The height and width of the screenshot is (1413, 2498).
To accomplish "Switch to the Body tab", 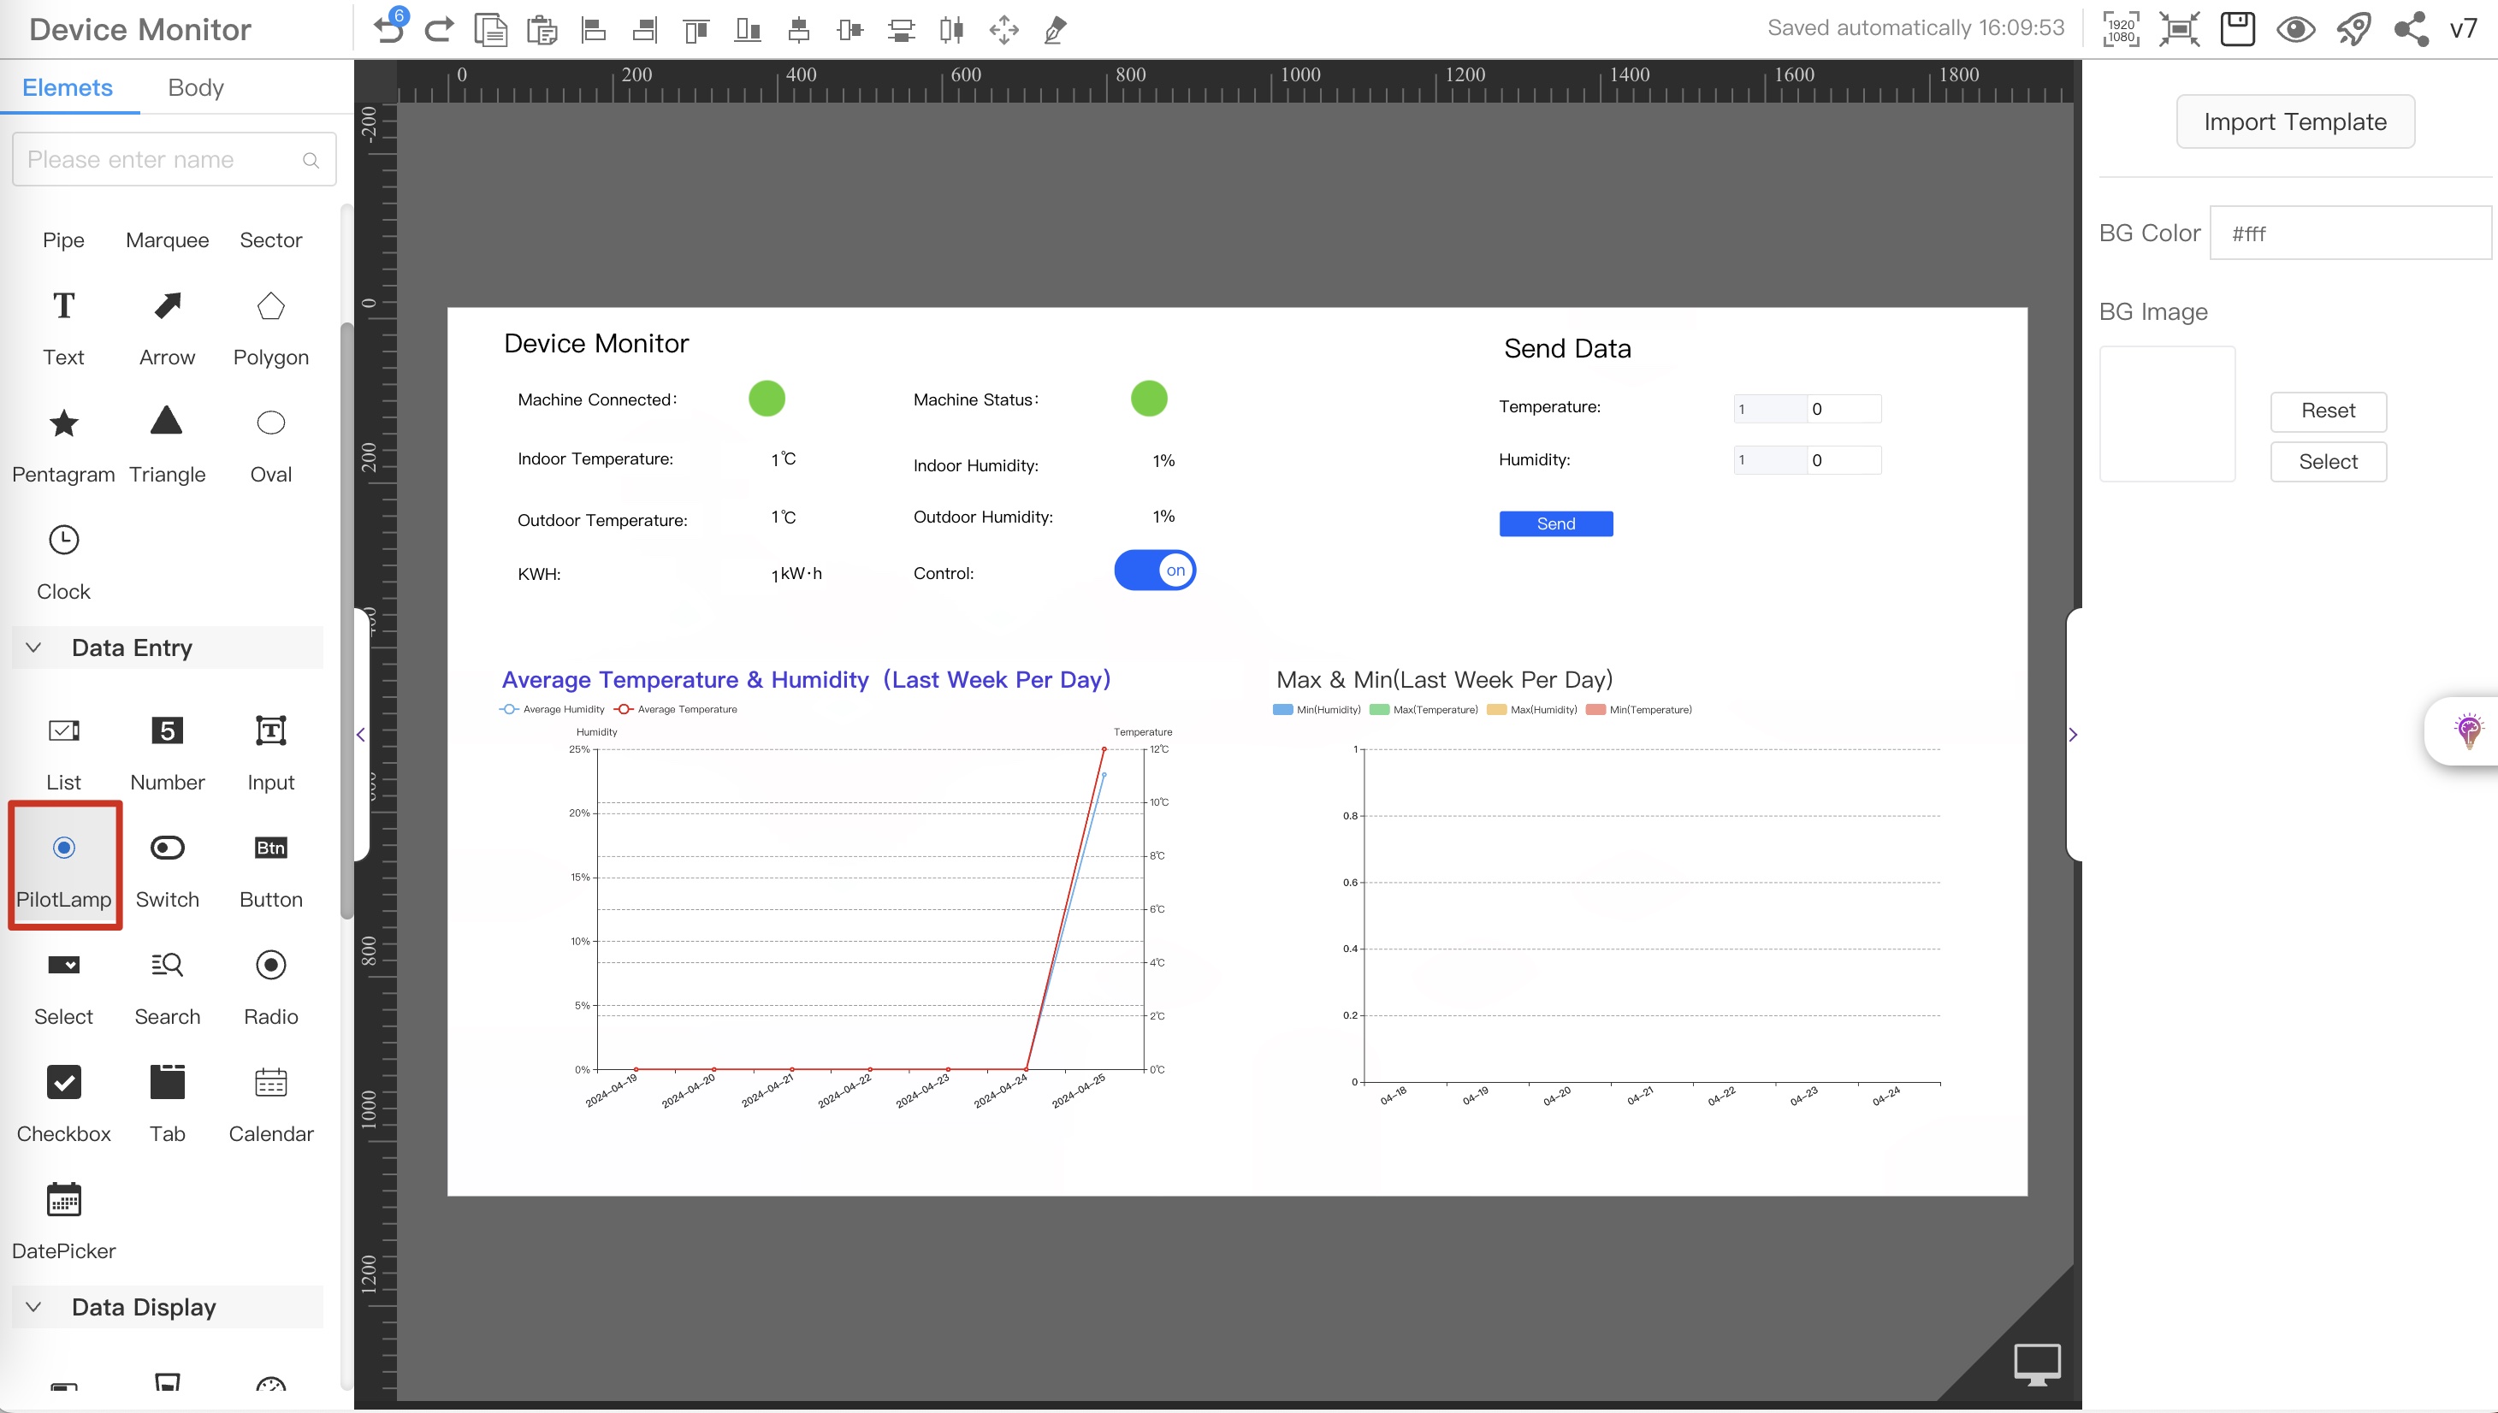I will (194, 87).
